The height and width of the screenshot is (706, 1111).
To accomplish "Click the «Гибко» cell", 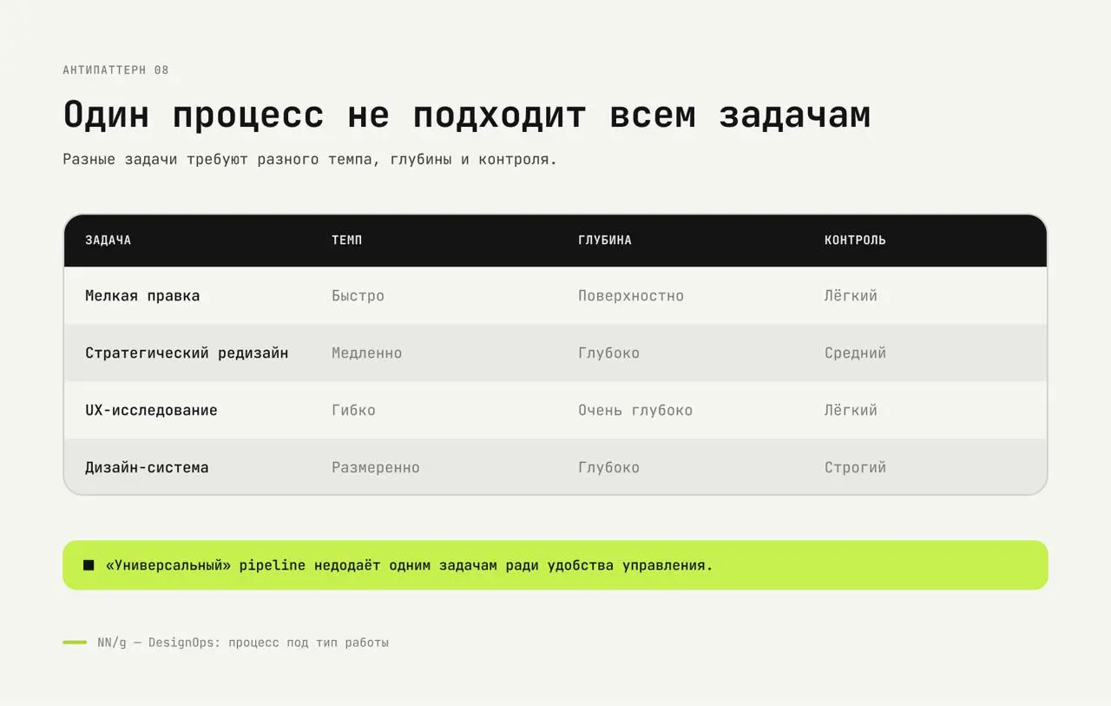I will [x=353, y=411].
